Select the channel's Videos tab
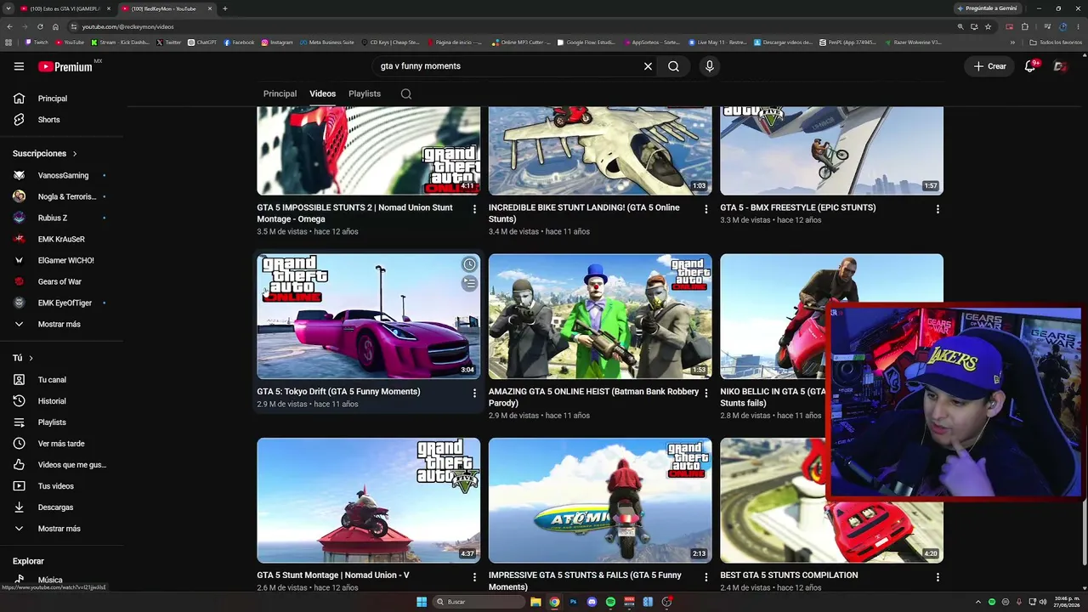Screen dimensions: 1088x612 coord(322,93)
